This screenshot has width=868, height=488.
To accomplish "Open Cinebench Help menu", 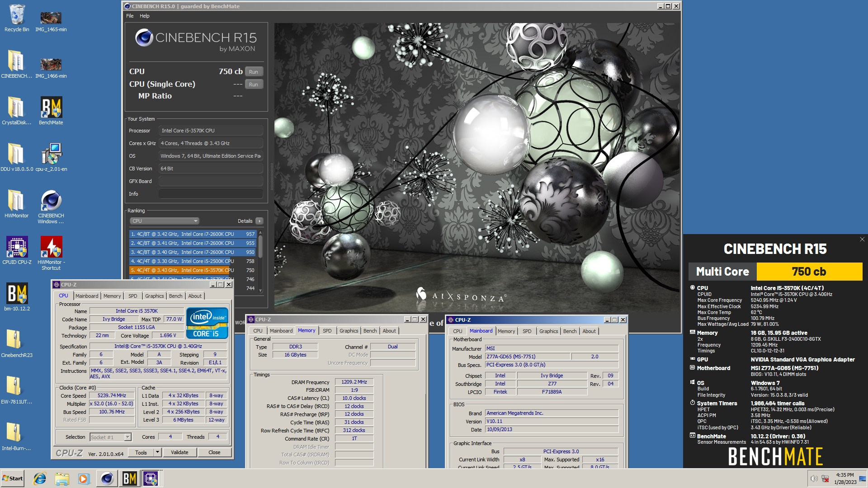I will click(x=144, y=16).
